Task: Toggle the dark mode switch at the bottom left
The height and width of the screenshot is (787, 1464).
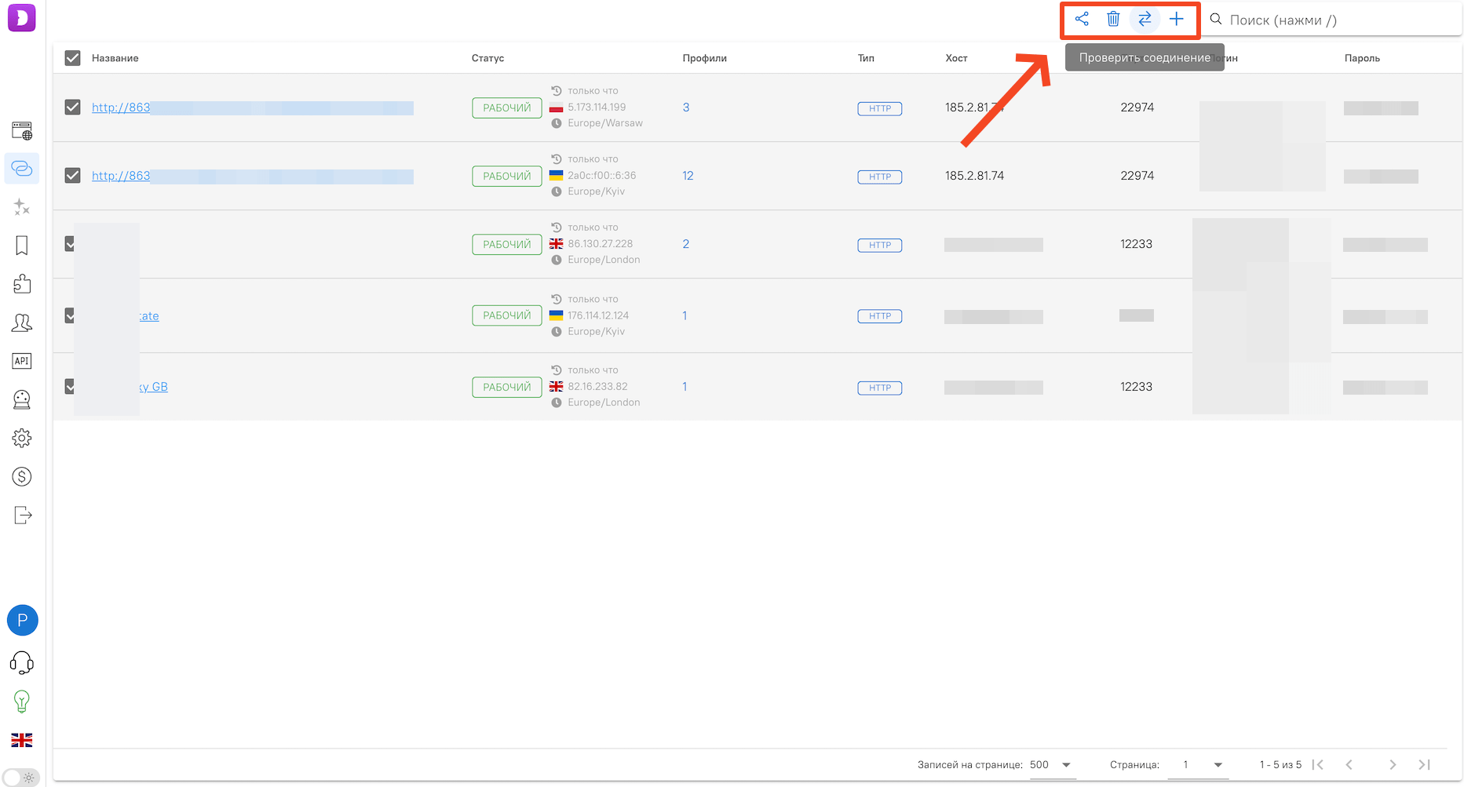Action: pos(21,778)
